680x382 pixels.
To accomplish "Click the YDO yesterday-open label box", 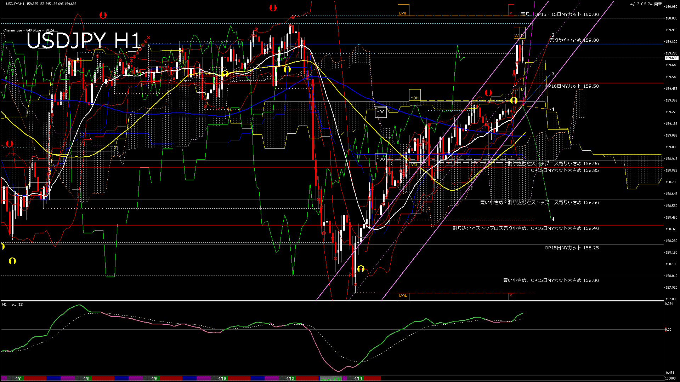I will pos(381,159).
